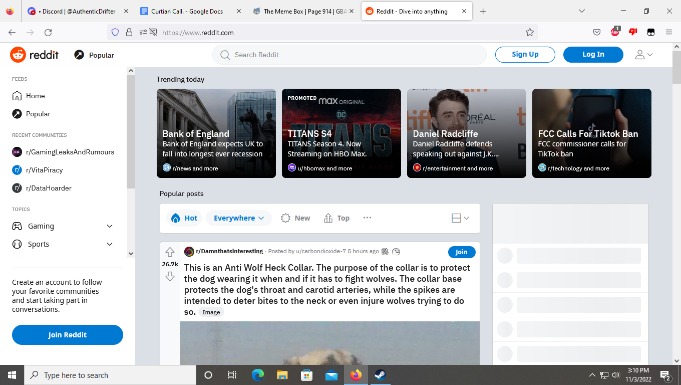681x385 pixels.
Task: Click the Reddit logo home icon
Action: [x=18, y=55]
